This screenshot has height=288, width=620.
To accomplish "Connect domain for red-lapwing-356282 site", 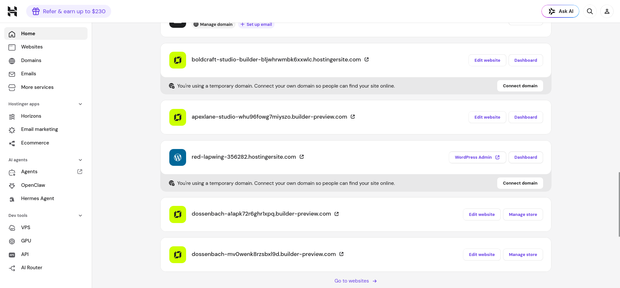I will (520, 183).
